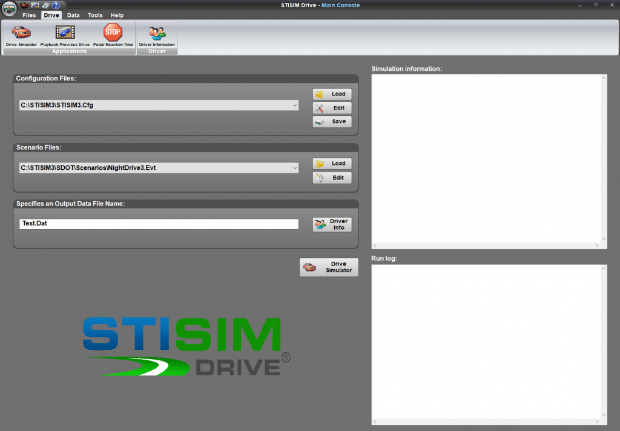Open the STISIM application orb menu
Screen dimensions: 620x431
pyautogui.click(x=8, y=8)
